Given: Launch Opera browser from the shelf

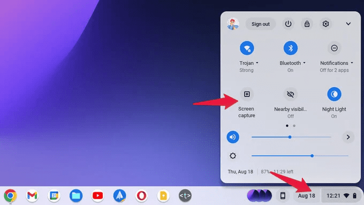Looking at the screenshot, I should pos(141,195).
